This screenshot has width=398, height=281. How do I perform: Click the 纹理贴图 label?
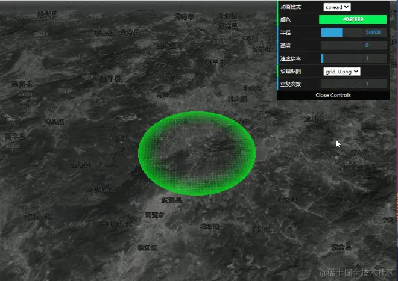coord(291,72)
